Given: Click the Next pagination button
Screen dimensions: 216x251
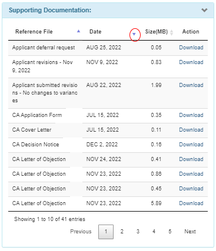Looking at the screenshot, I should point(190,232).
